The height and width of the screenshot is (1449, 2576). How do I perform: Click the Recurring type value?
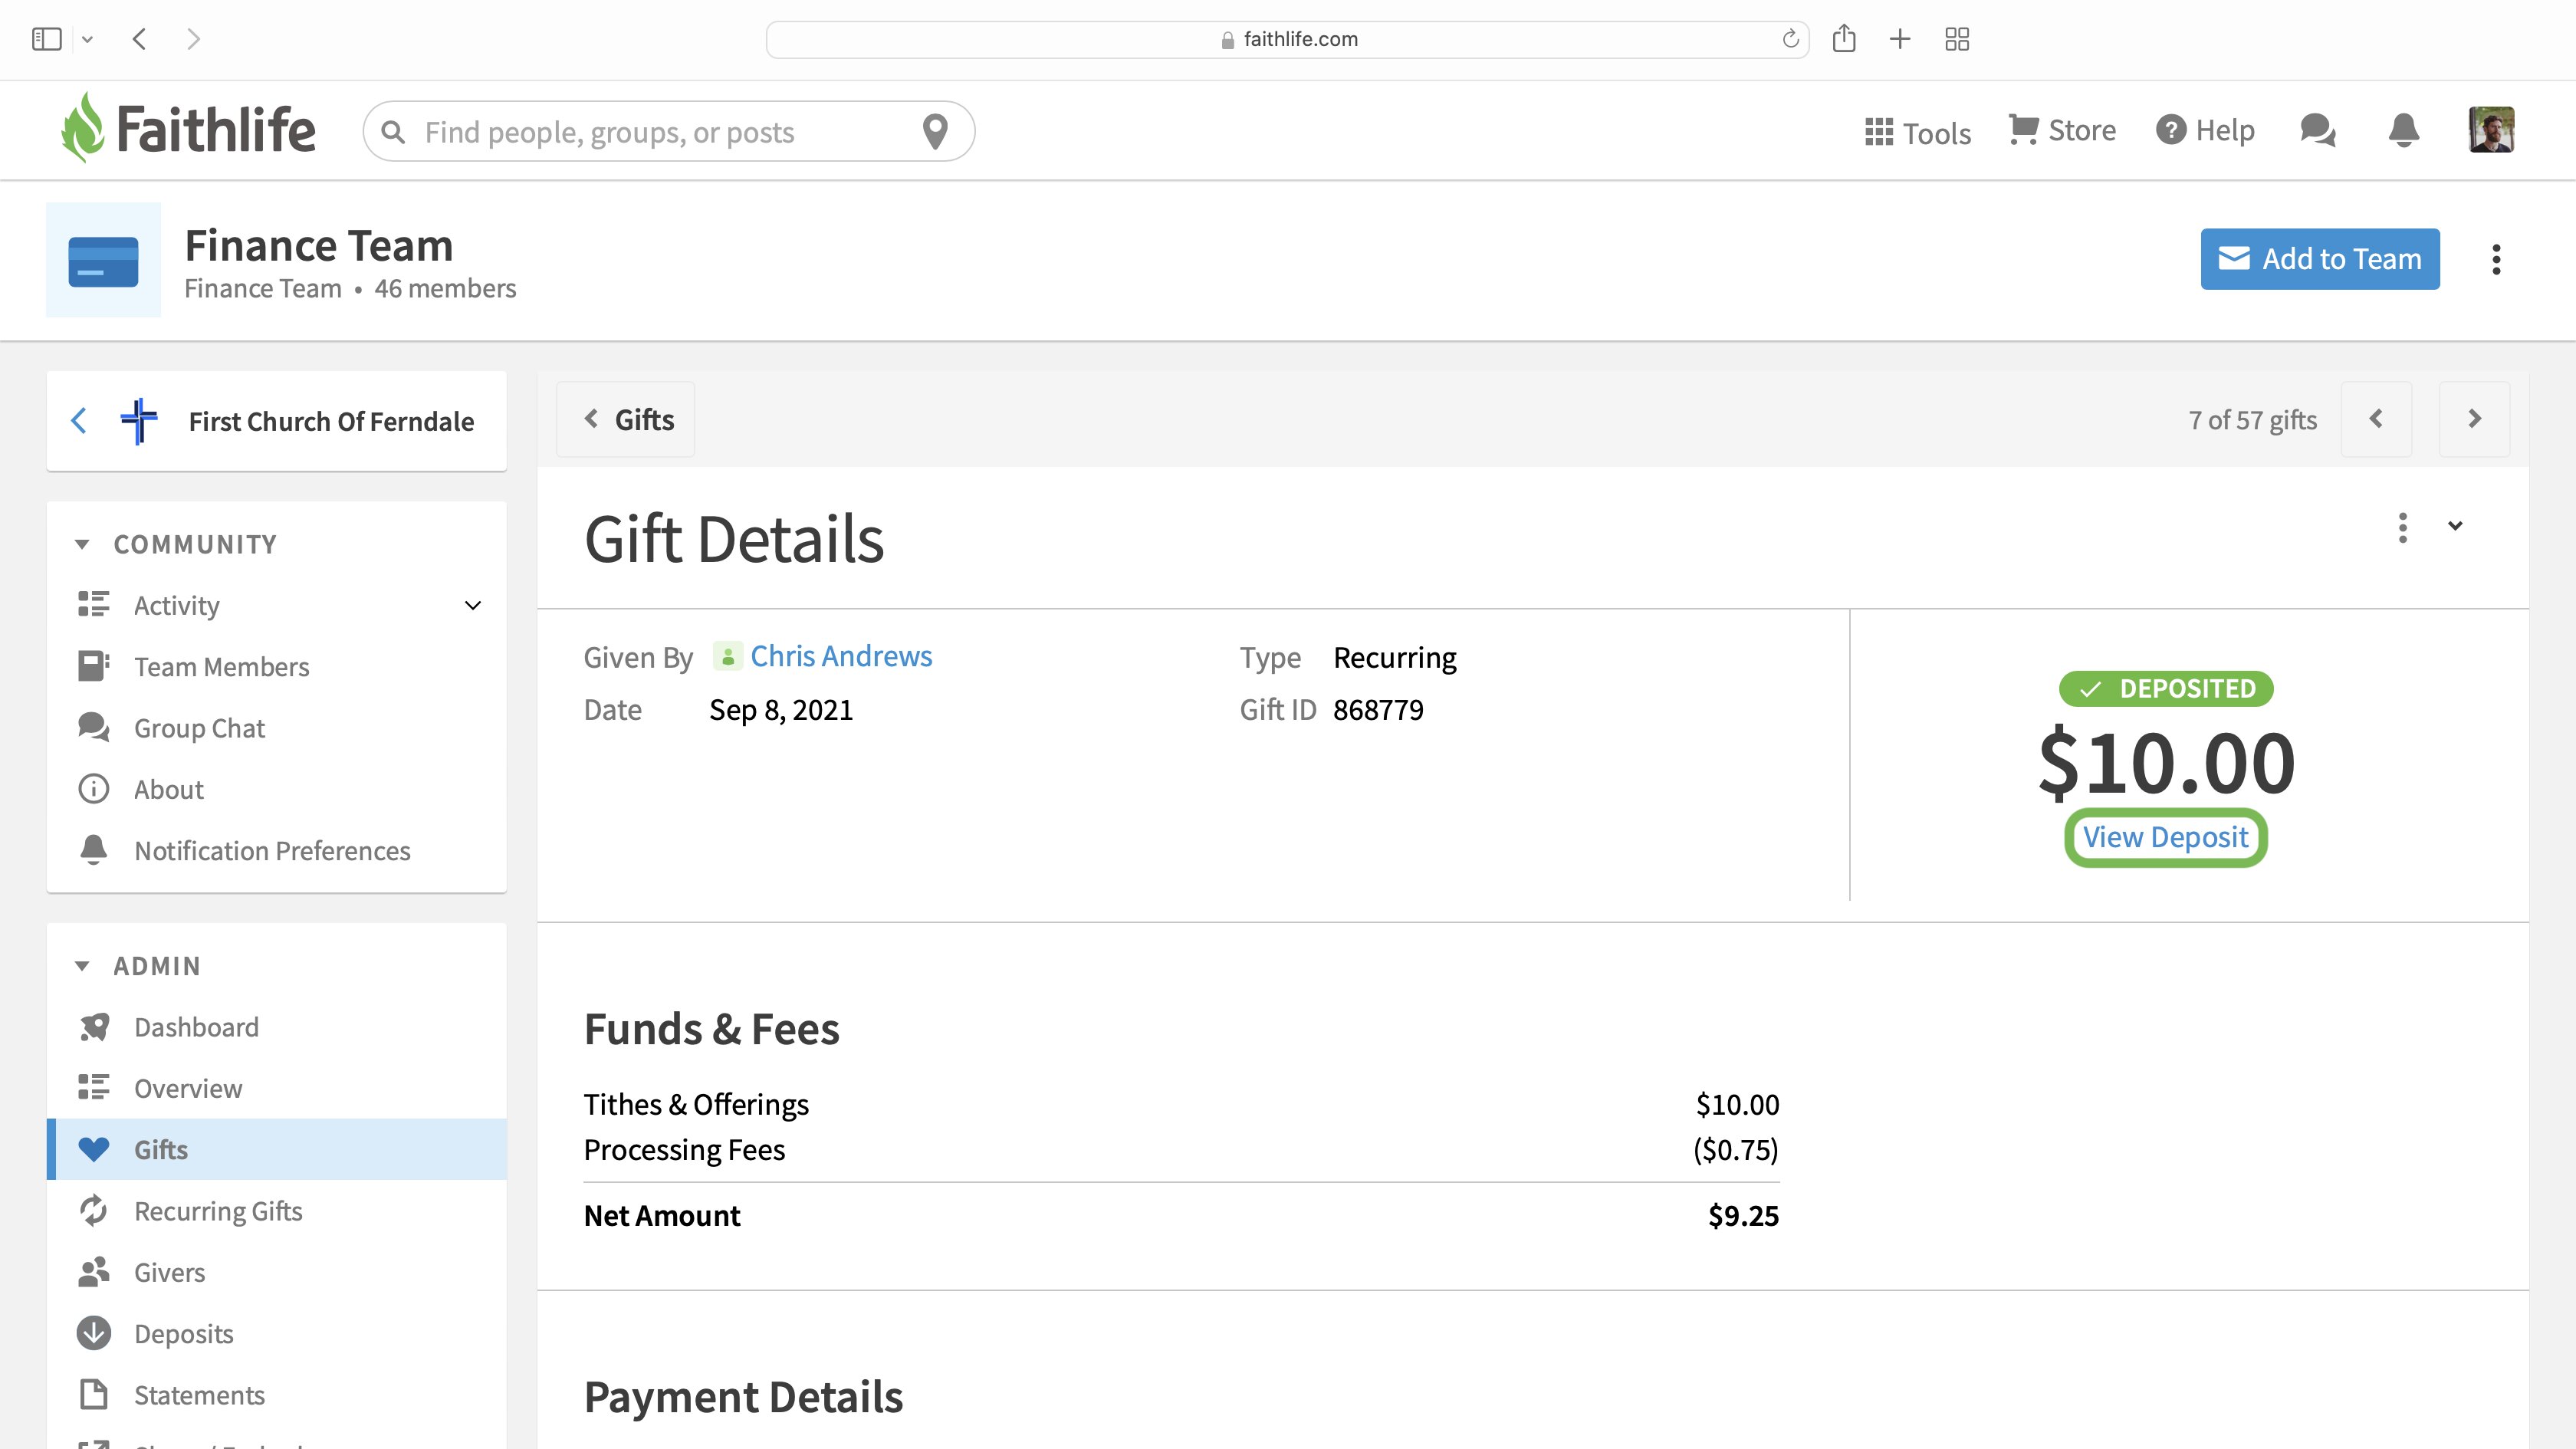[1395, 657]
